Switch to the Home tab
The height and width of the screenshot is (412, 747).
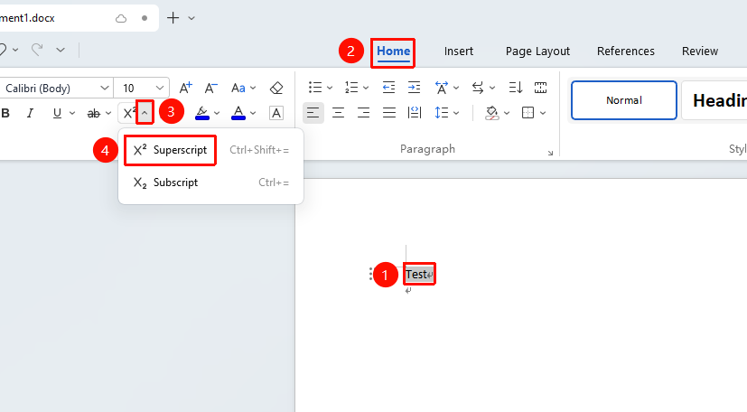point(393,51)
